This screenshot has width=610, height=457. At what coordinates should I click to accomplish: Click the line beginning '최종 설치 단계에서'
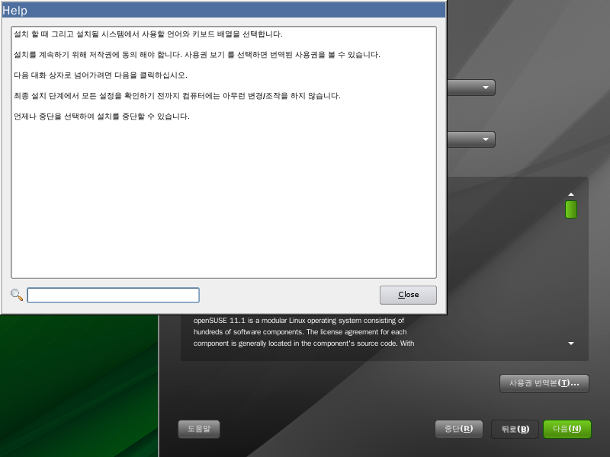point(177,96)
